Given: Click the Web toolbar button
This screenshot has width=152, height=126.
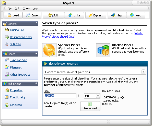Looking at the screenshot, I should (x=135, y=15).
